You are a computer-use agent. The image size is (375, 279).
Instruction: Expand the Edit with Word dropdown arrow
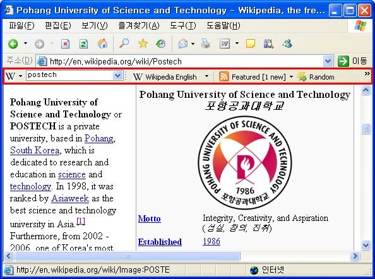coord(237,44)
